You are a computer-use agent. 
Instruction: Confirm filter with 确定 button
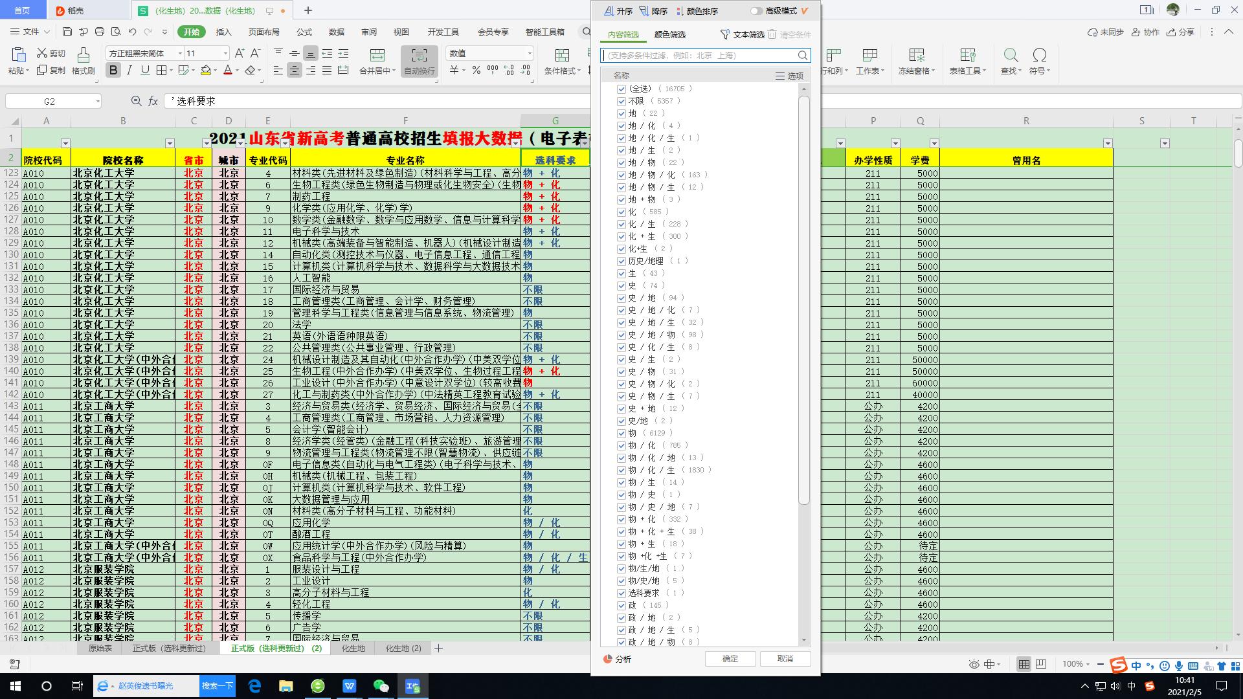(x=730, y=658)
